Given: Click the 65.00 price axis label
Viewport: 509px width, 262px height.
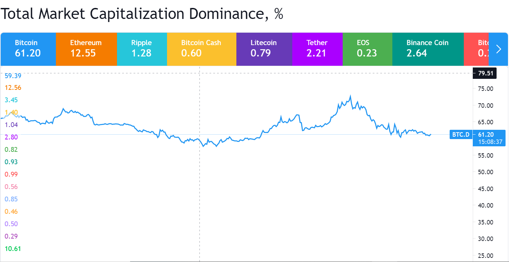Looking at the screenshot, I should click(x=486, y=122).
